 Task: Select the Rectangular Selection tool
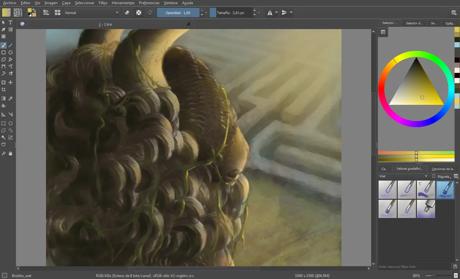click(x=4, y=123)
